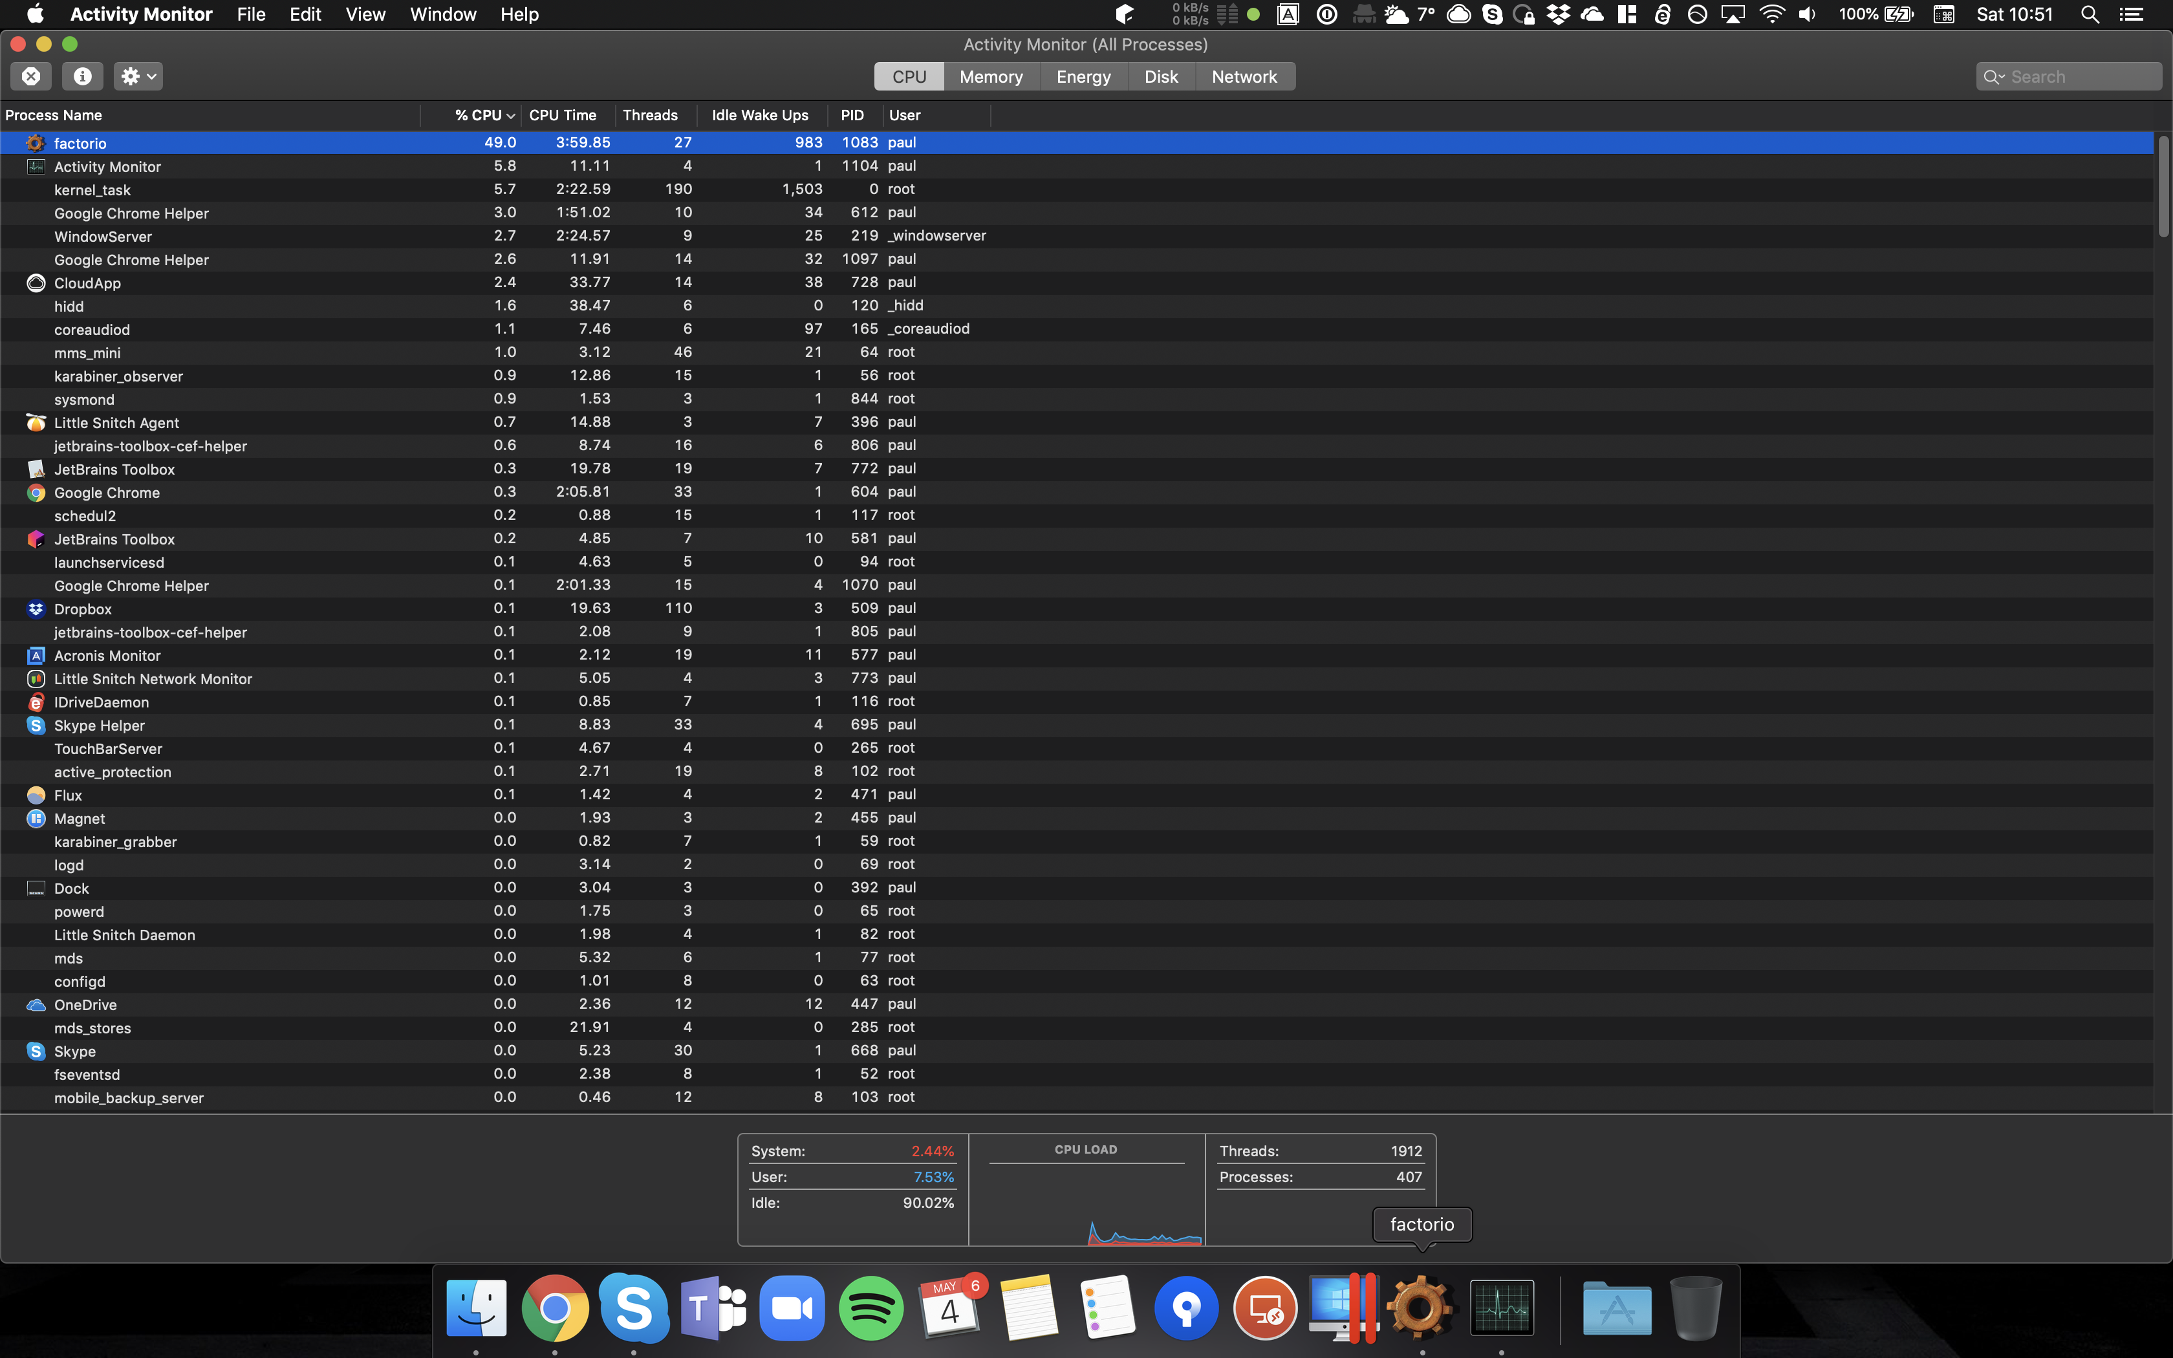Open the volume menu bar icon
This screenshot has height=1358, width=2173.
pos(1808,14)
